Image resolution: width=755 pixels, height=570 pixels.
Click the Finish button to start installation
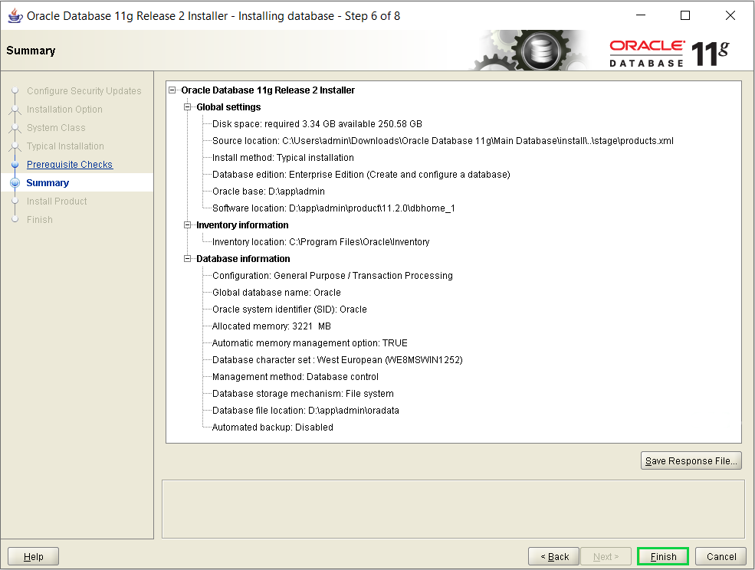coord(662,556)
